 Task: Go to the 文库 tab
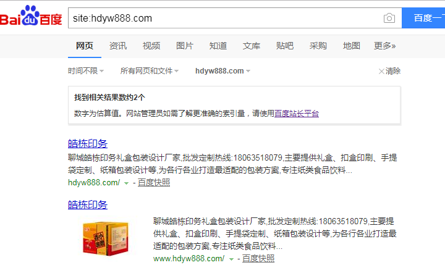(252, 46)
